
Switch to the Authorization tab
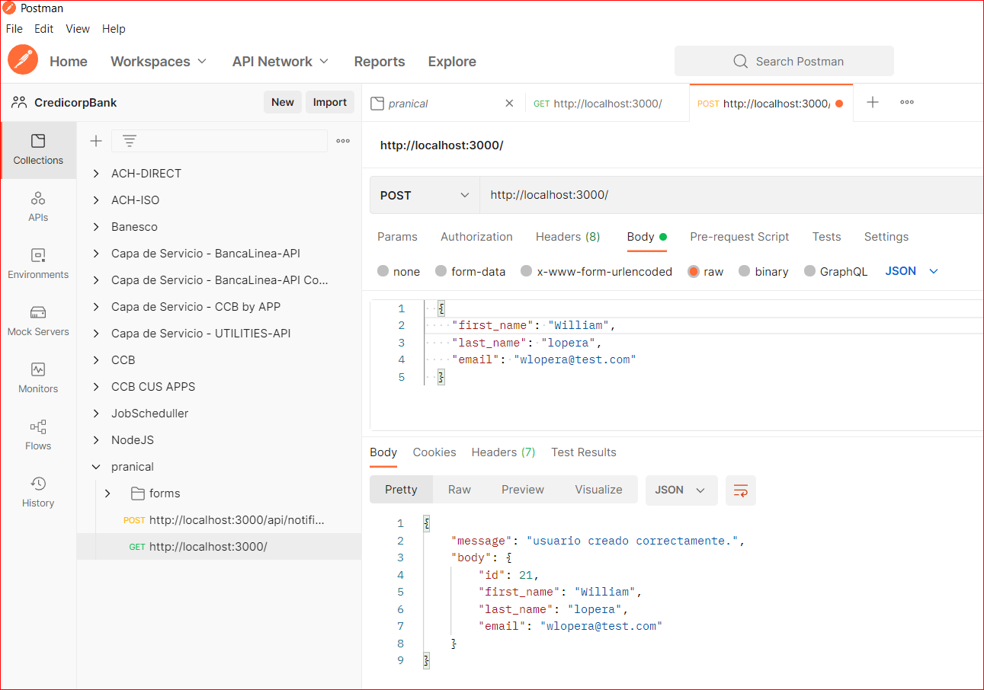click(x=476, y=237)
